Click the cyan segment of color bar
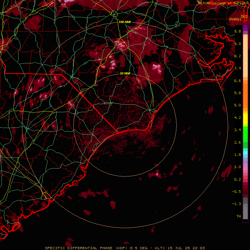The width and height of the screenshot is (250, 250). [x=245, y=153]
